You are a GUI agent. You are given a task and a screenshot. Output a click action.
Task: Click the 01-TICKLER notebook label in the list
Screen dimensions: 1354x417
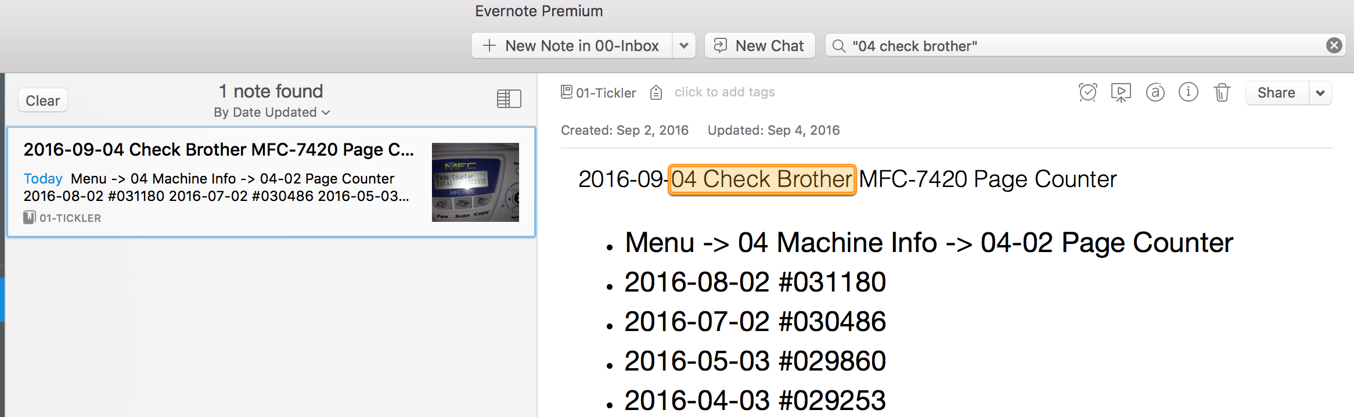point(70,218)
